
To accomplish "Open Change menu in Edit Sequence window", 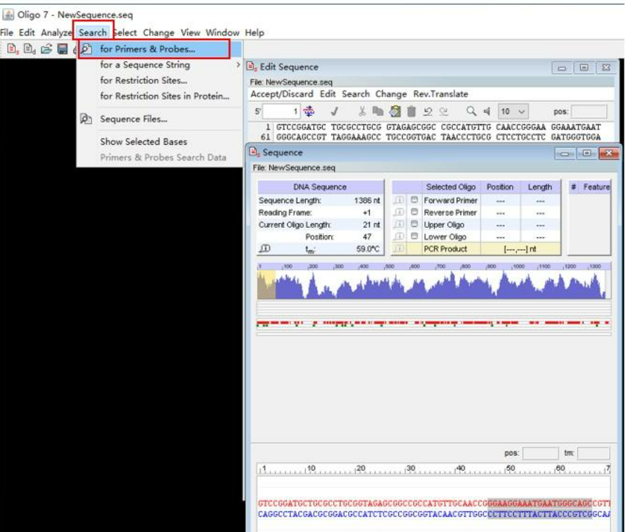I will (x=391, y=94).
